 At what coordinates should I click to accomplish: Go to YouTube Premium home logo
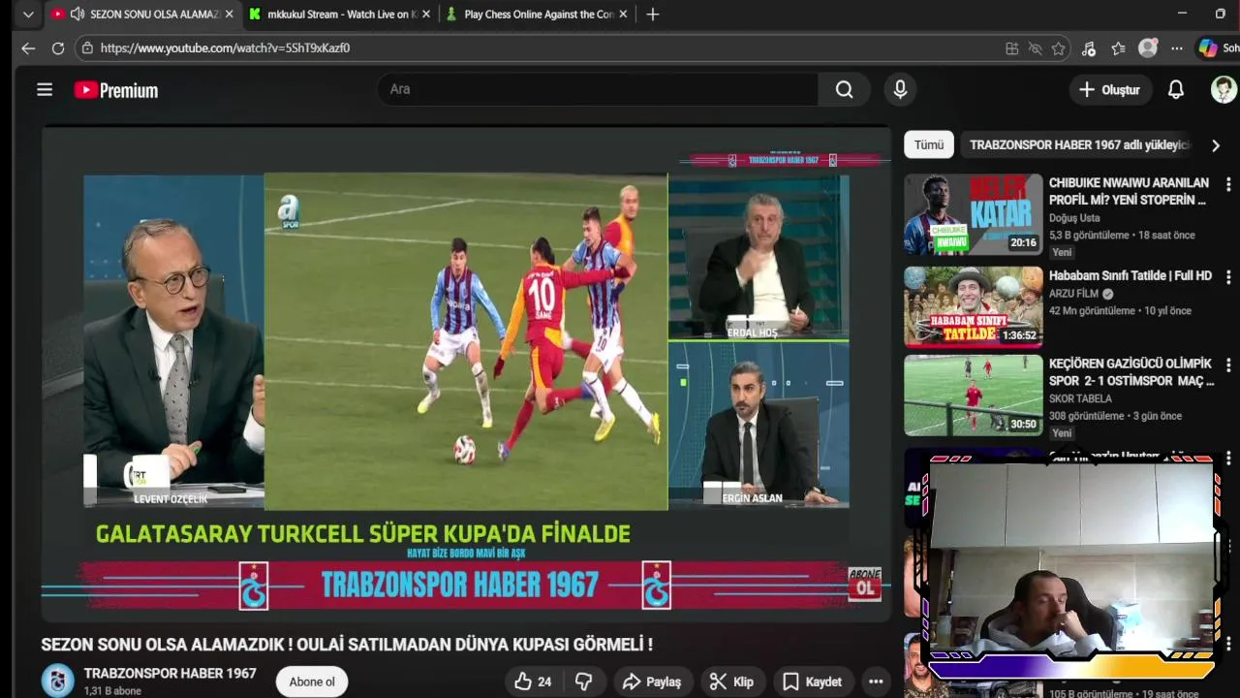click(x=116, y=90)
